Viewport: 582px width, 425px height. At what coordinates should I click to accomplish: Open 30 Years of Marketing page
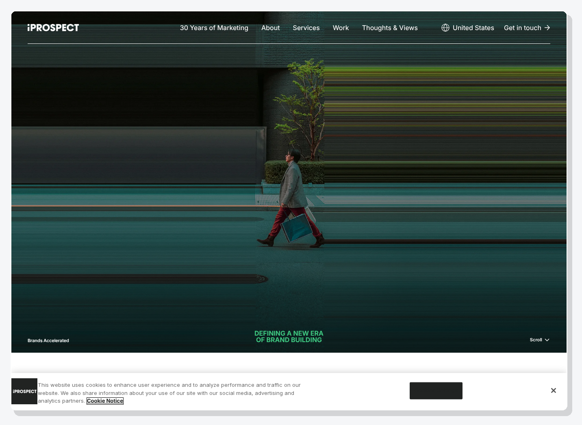(x=214, y=28)
